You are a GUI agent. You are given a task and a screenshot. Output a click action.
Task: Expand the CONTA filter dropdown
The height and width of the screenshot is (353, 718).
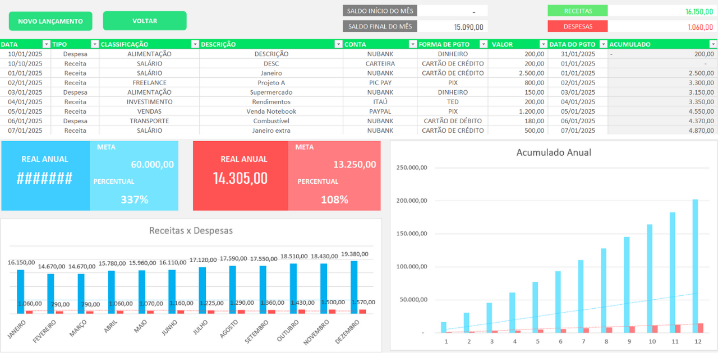(412, 44)
